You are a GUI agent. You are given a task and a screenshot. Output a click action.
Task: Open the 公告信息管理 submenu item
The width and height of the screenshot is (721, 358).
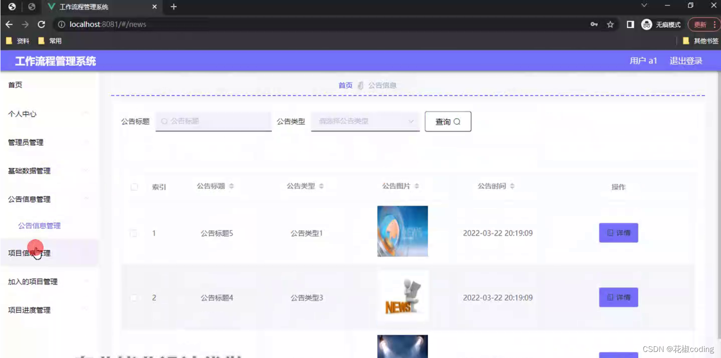(x=39, y=225)
